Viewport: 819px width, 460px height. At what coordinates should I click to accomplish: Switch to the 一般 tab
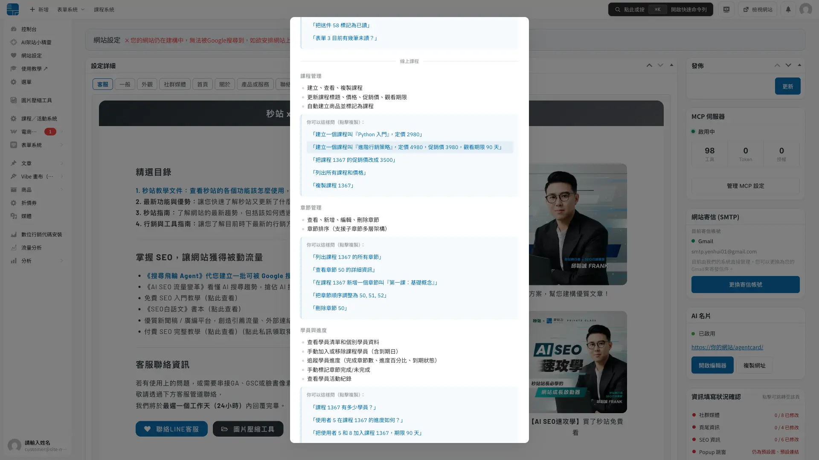[125, 84]
